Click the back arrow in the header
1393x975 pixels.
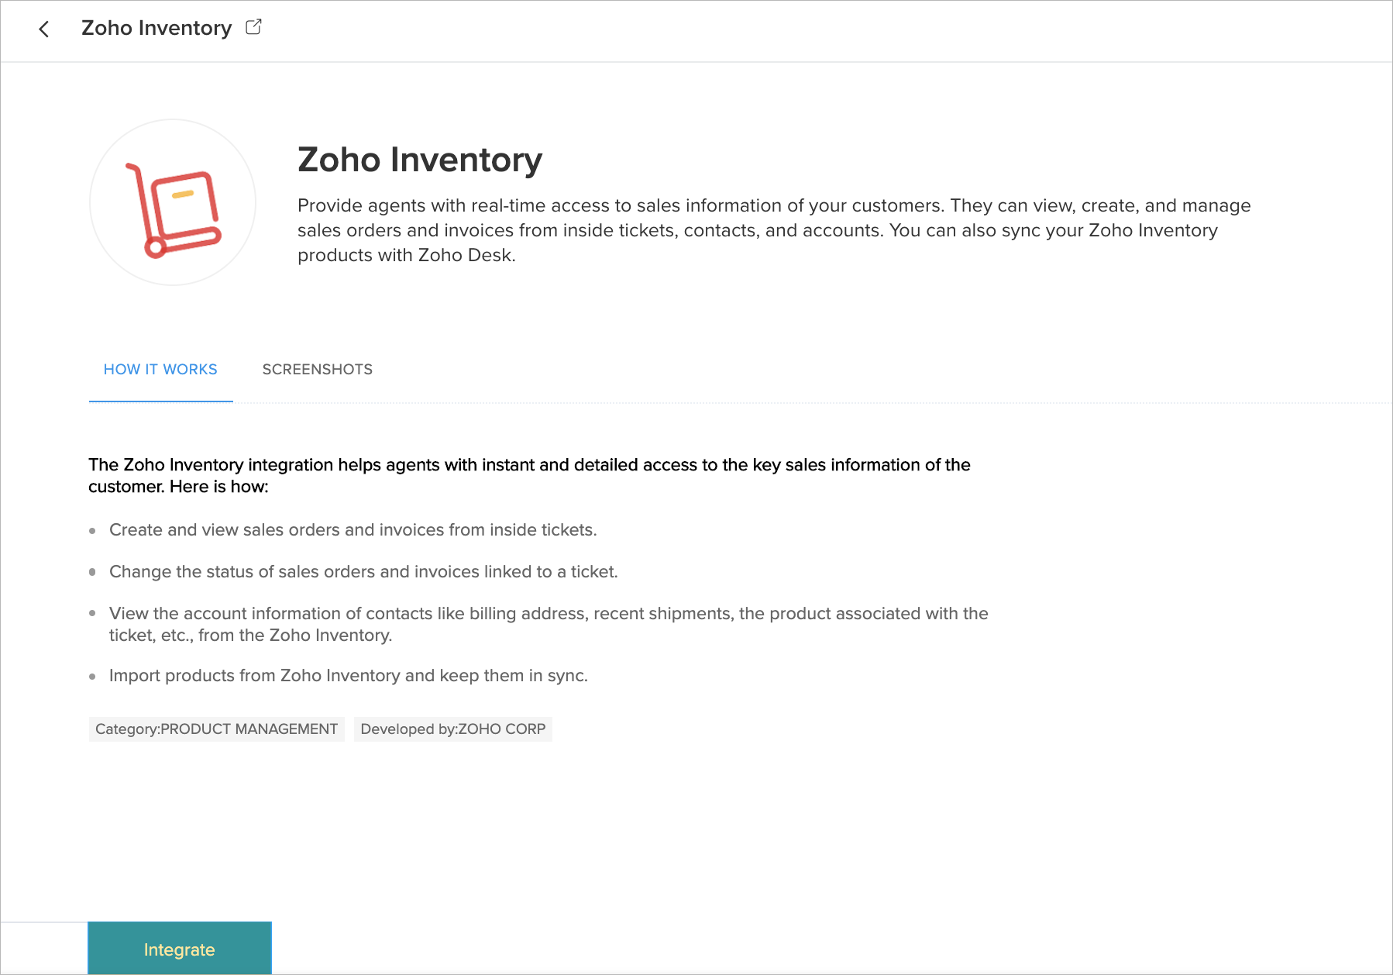click(44, 29)
